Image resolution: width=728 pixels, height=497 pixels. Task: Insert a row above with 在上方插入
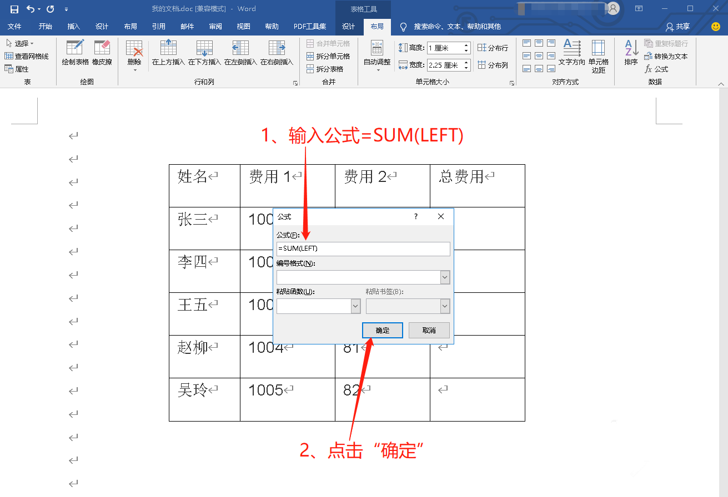point(168,53)
